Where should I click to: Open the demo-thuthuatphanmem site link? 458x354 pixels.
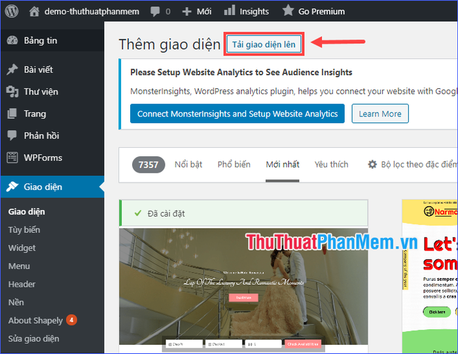point(92,11)
